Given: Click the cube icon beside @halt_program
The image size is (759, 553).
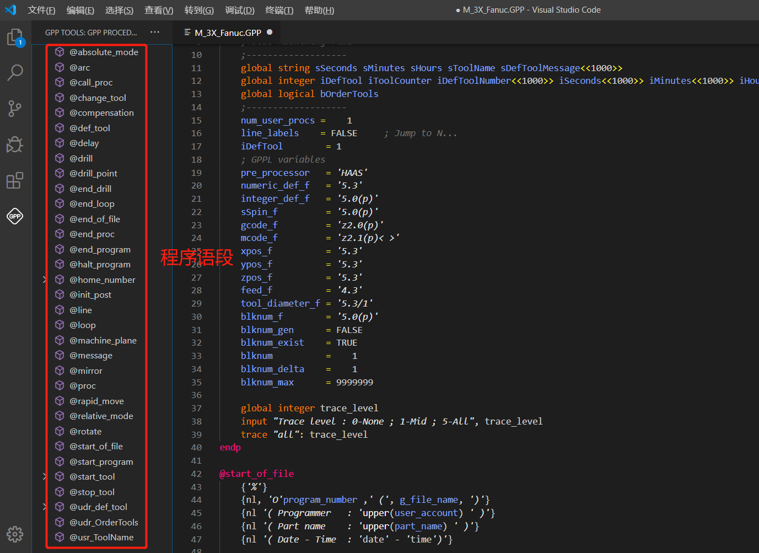Looking at the screenshot, I should (x=60, y=264).
